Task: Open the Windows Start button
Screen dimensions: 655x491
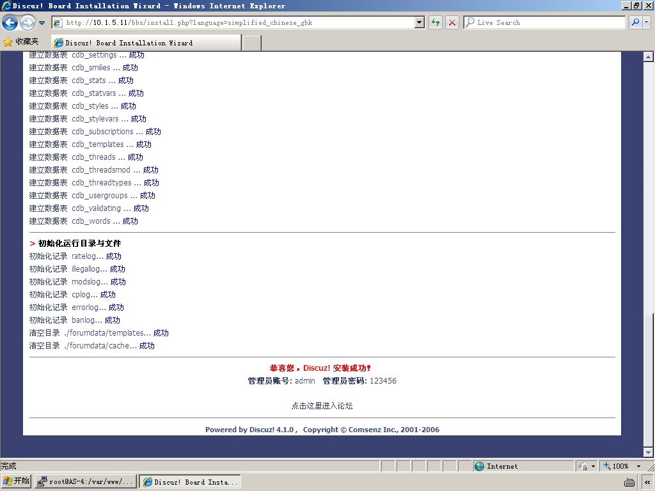Action: (x=16, y=481)
